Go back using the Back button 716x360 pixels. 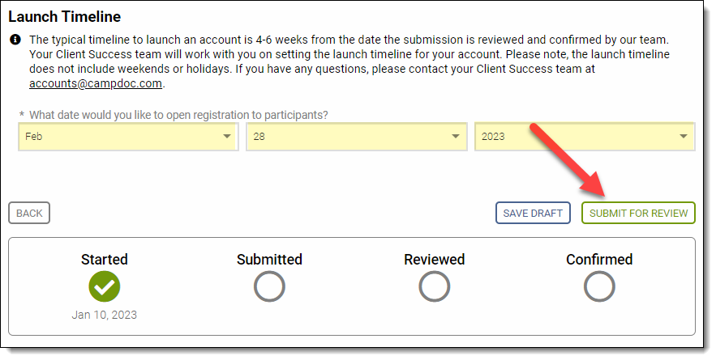(x=29, y=213)
